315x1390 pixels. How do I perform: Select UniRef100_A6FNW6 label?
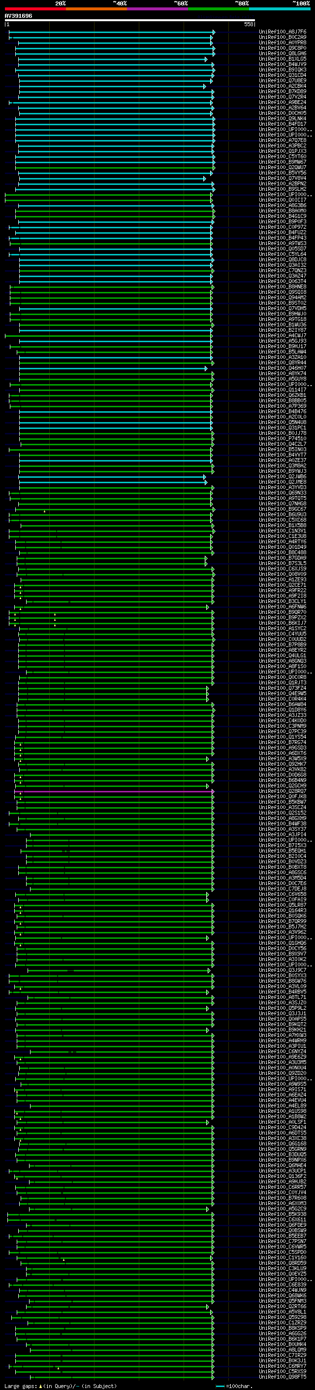[x=283, y=606]
